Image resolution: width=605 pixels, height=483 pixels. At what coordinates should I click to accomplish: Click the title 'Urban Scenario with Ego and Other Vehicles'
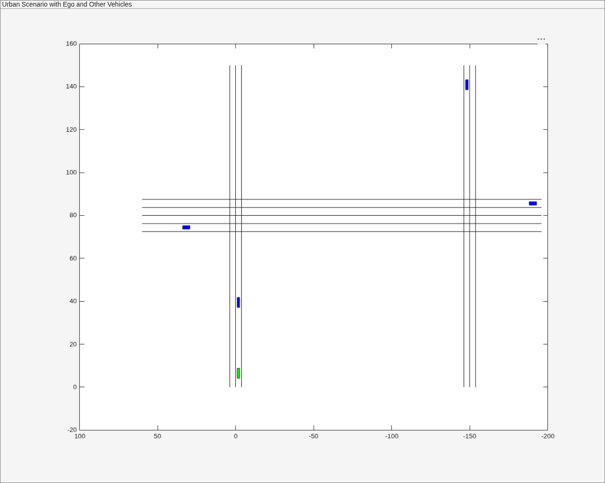tap(67, 4)
